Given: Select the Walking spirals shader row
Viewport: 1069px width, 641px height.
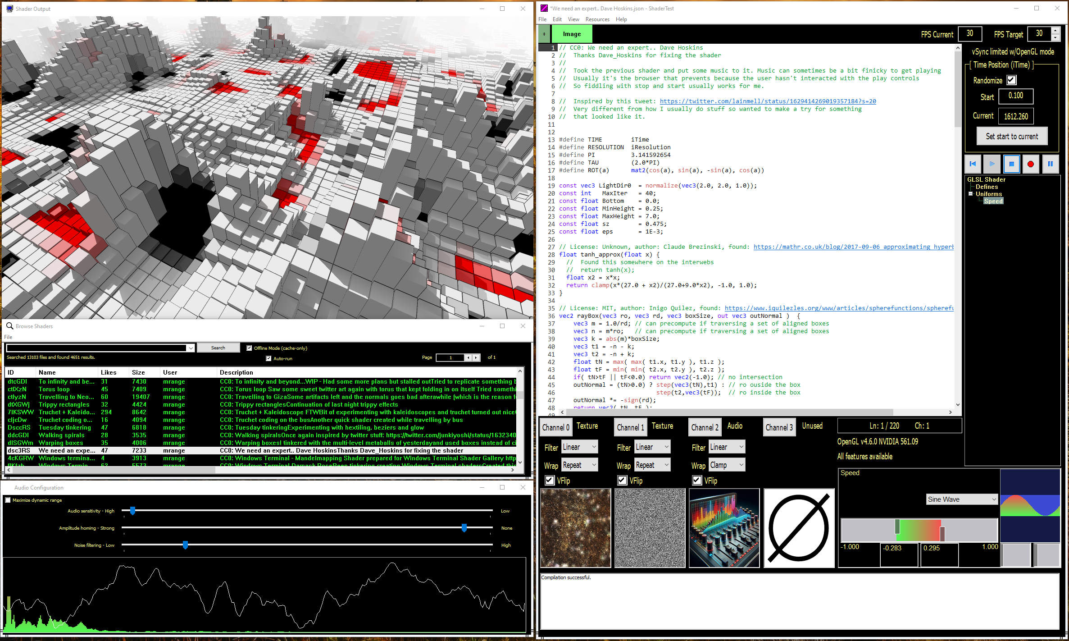Looking at the screenshot, I should tap(261, 435).
